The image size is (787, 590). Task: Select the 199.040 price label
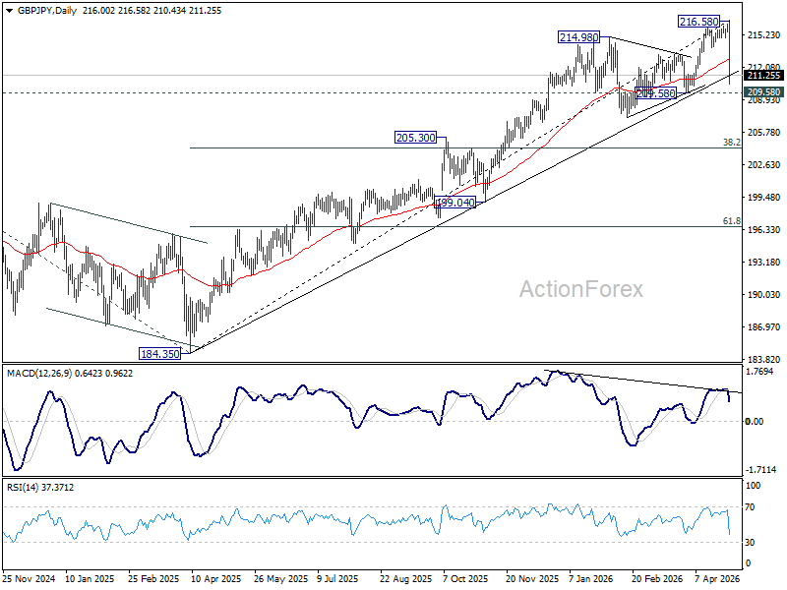pyautogui.click(x=454, y=203)
